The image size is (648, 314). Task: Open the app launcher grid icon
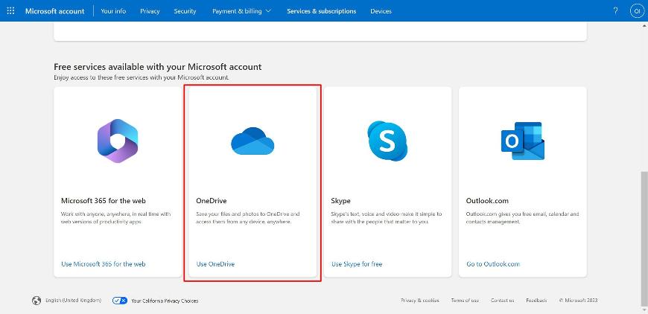coord(10,11)
